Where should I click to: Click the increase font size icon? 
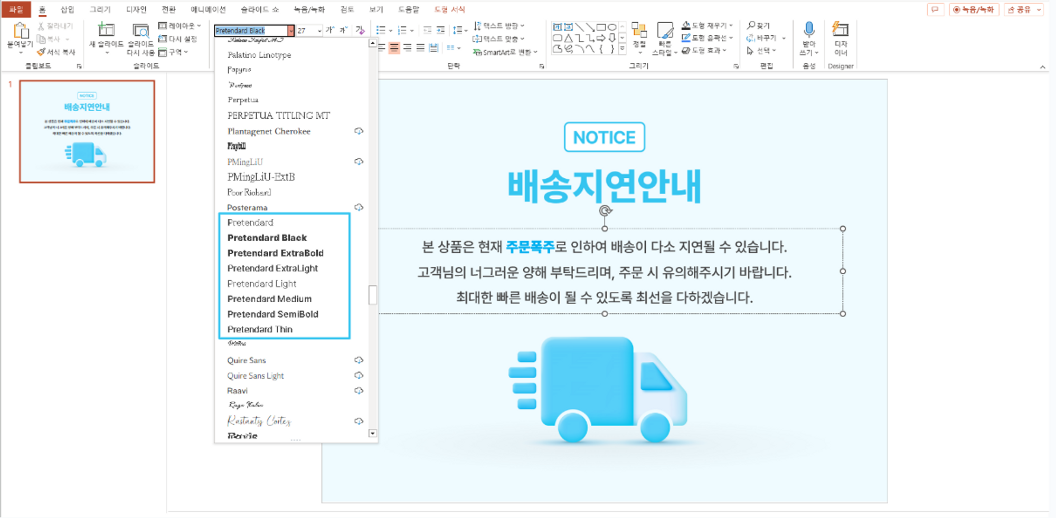pyautogui.click(x=330, y=30)
